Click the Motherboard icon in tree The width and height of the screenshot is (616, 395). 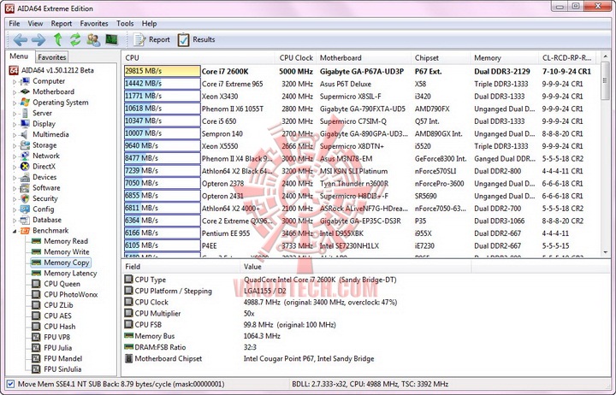click(25, 91)
